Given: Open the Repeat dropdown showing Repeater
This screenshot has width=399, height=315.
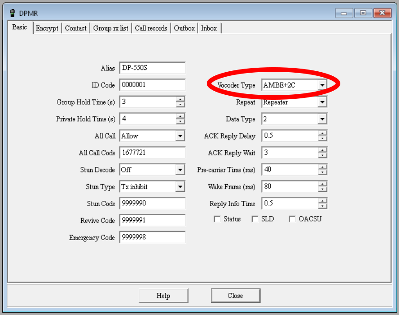Looking at the screenshot, I should coord(322,102).
